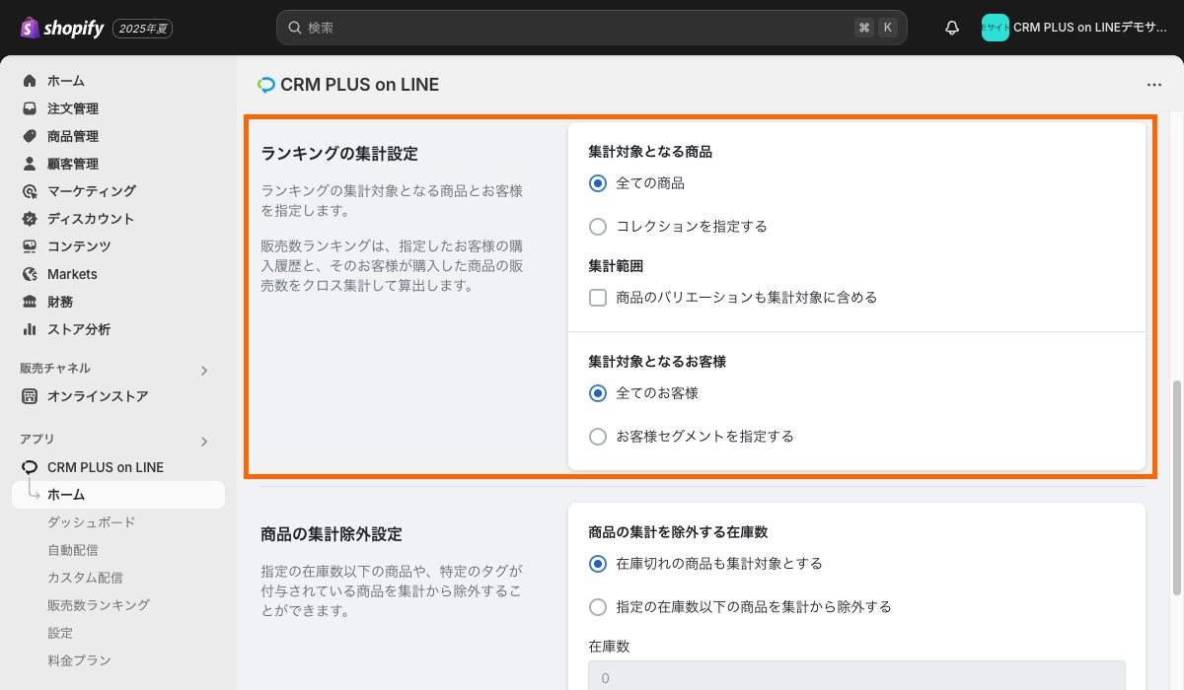Click the 財務 bank icon

point(30,302)
